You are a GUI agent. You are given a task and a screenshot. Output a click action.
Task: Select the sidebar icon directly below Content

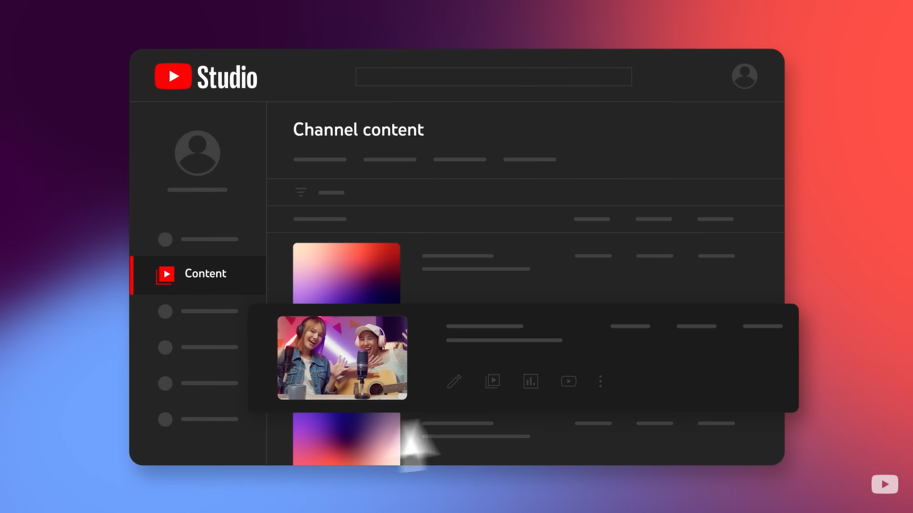pyautogui.click(x=165, y=311)
